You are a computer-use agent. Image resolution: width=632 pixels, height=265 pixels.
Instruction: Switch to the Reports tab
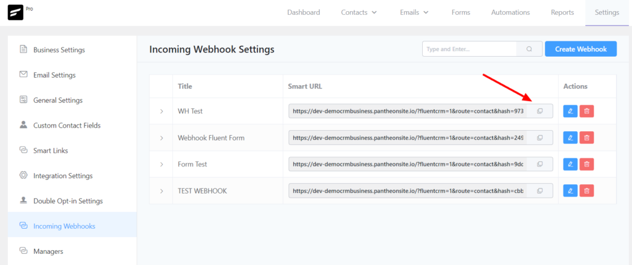(x=562, y=12)
